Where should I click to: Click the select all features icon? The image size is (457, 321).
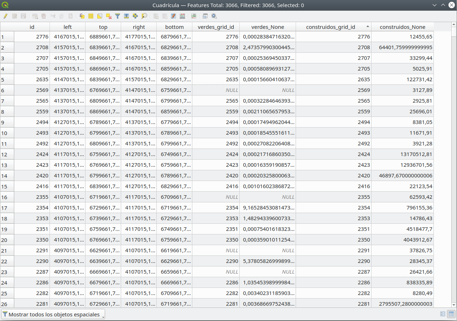click(91, 16)
